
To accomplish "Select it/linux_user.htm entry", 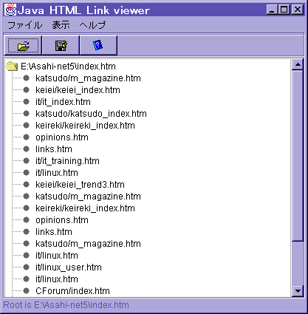I will [x=69, y=267].
